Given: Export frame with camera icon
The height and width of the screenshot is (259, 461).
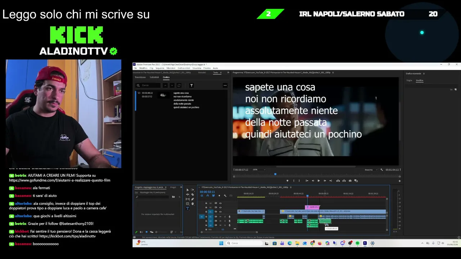Looking at the screenshot, I should pos(350,181).
